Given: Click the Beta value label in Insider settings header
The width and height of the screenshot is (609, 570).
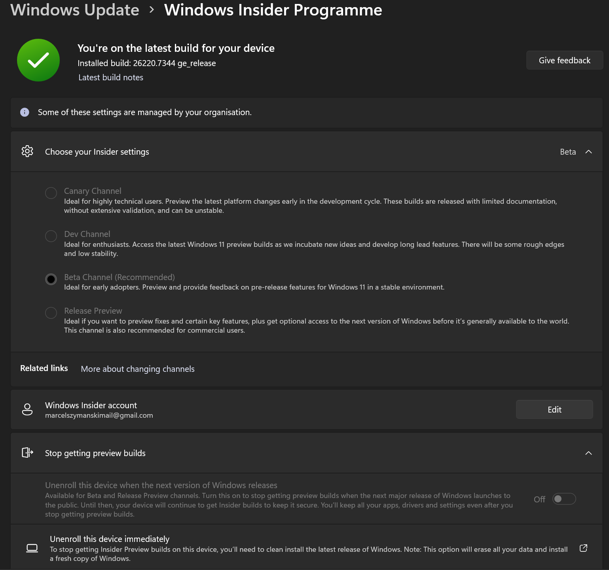Looking at the screenshot, I should point(568,152).
